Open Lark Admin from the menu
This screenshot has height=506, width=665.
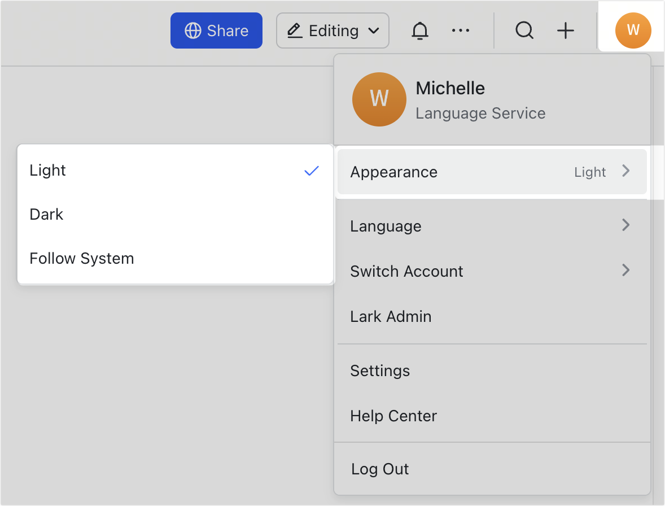point(391,316)
